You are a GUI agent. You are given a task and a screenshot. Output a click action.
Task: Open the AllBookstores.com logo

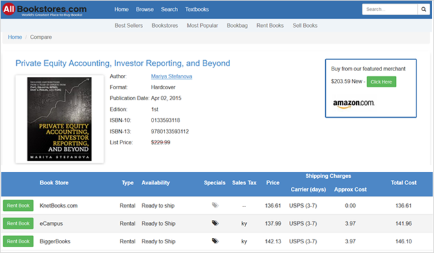[45, 10]
